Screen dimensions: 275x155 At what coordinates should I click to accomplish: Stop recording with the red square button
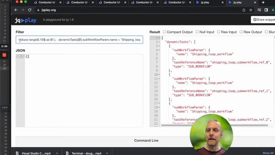click(4, 55)
